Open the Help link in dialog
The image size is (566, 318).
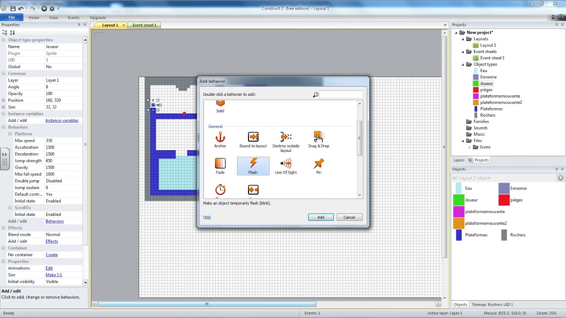tap(207, 217)
